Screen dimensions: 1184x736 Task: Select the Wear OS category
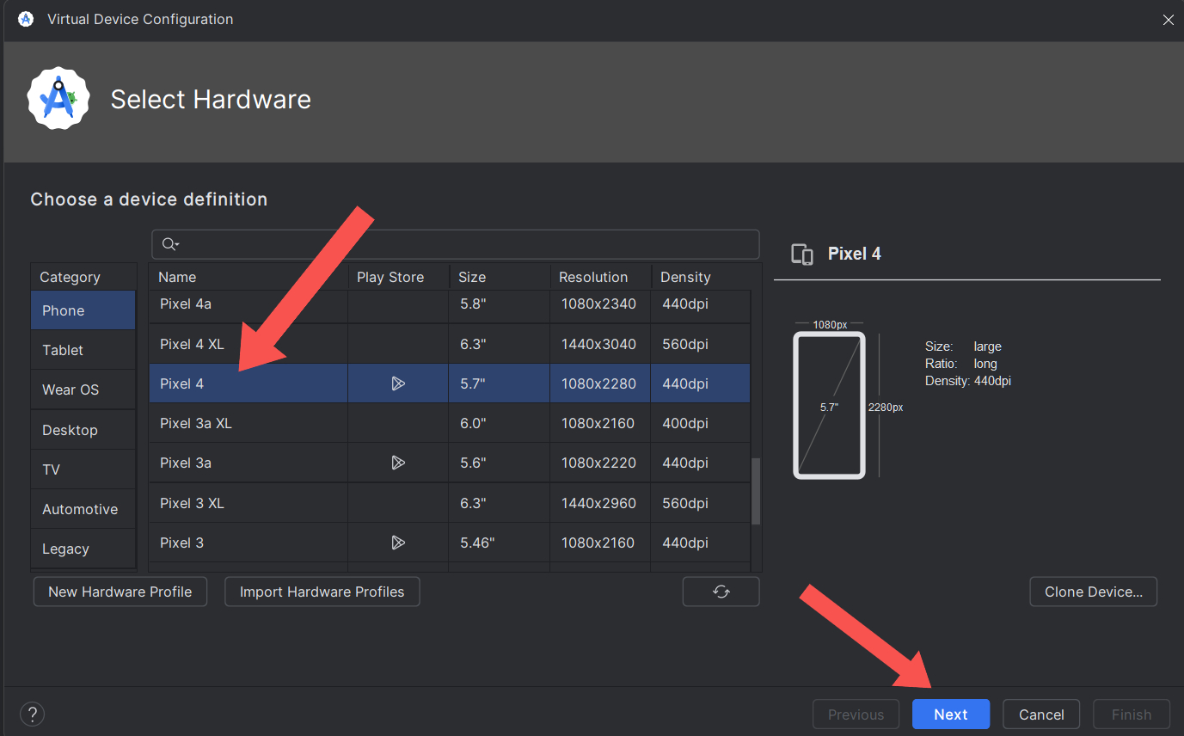(x=83, y=389)
